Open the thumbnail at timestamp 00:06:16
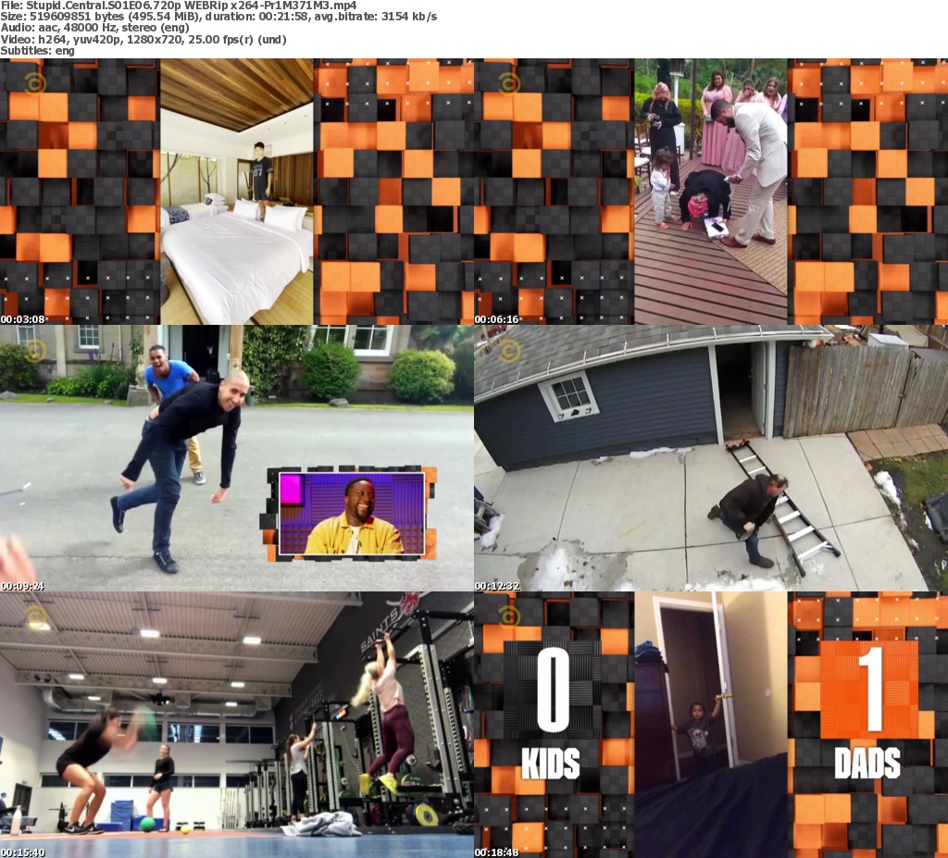Image resolution: width=948 pixels, height=858 pixels. (711, 192)
